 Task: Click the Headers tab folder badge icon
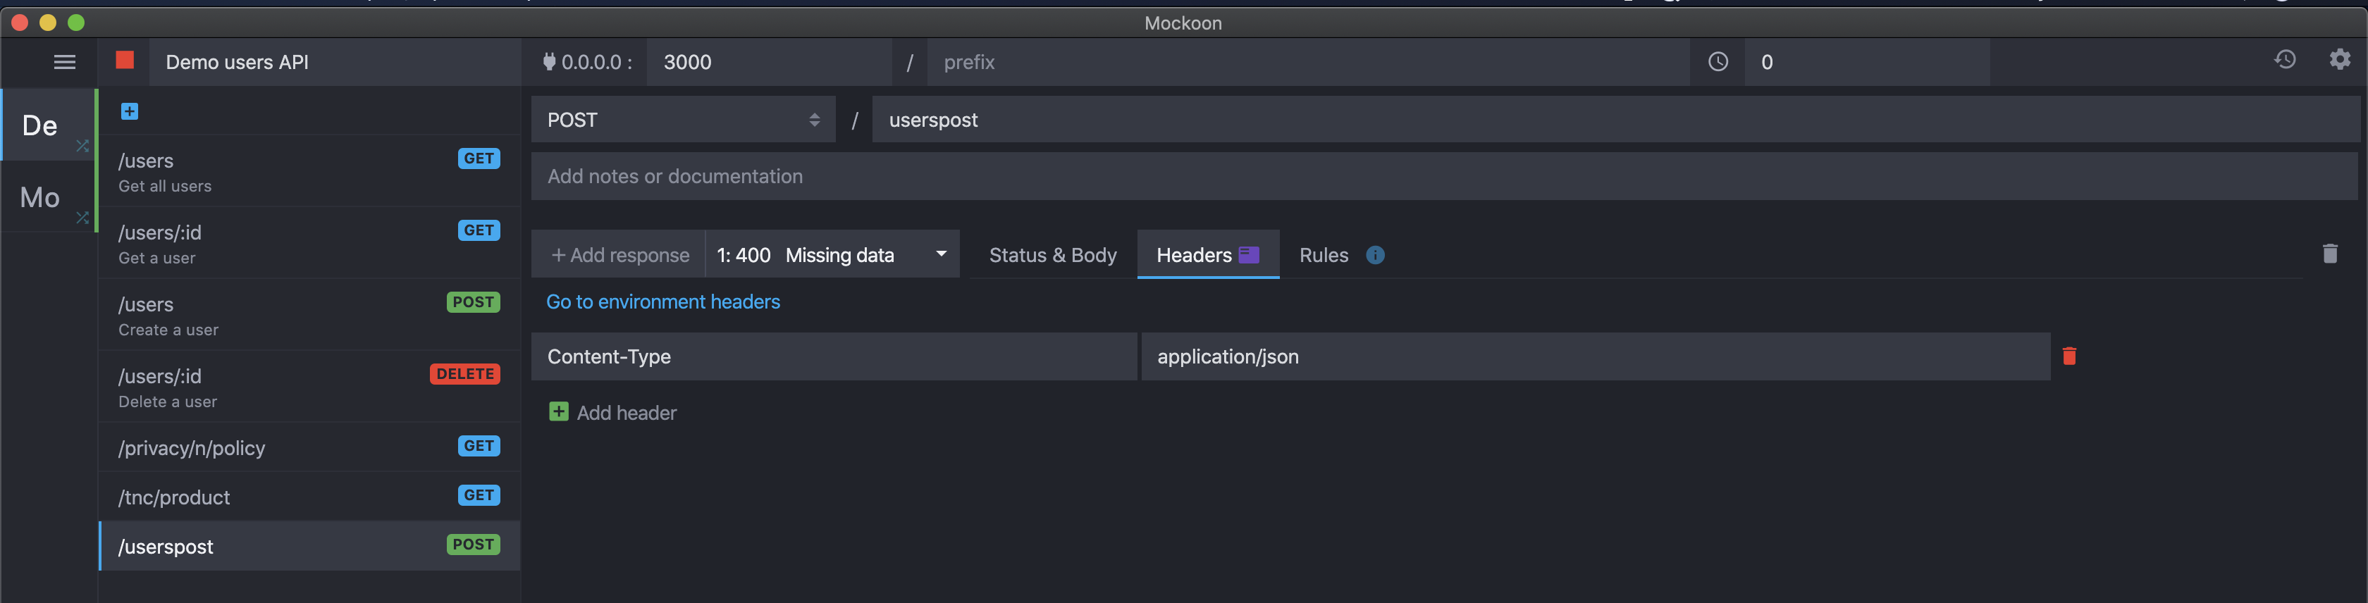1248,254
